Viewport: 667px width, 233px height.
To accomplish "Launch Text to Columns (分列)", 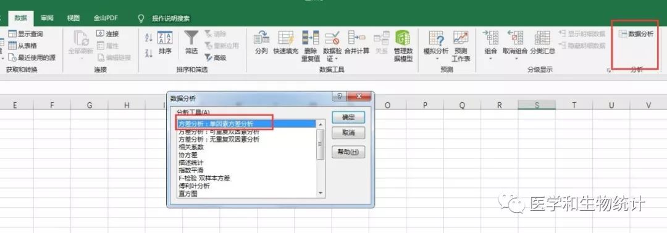I will pos(261,43).
